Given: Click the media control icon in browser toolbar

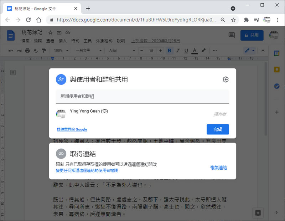Looking at the screenshot, I should click(x=256, y=20).
